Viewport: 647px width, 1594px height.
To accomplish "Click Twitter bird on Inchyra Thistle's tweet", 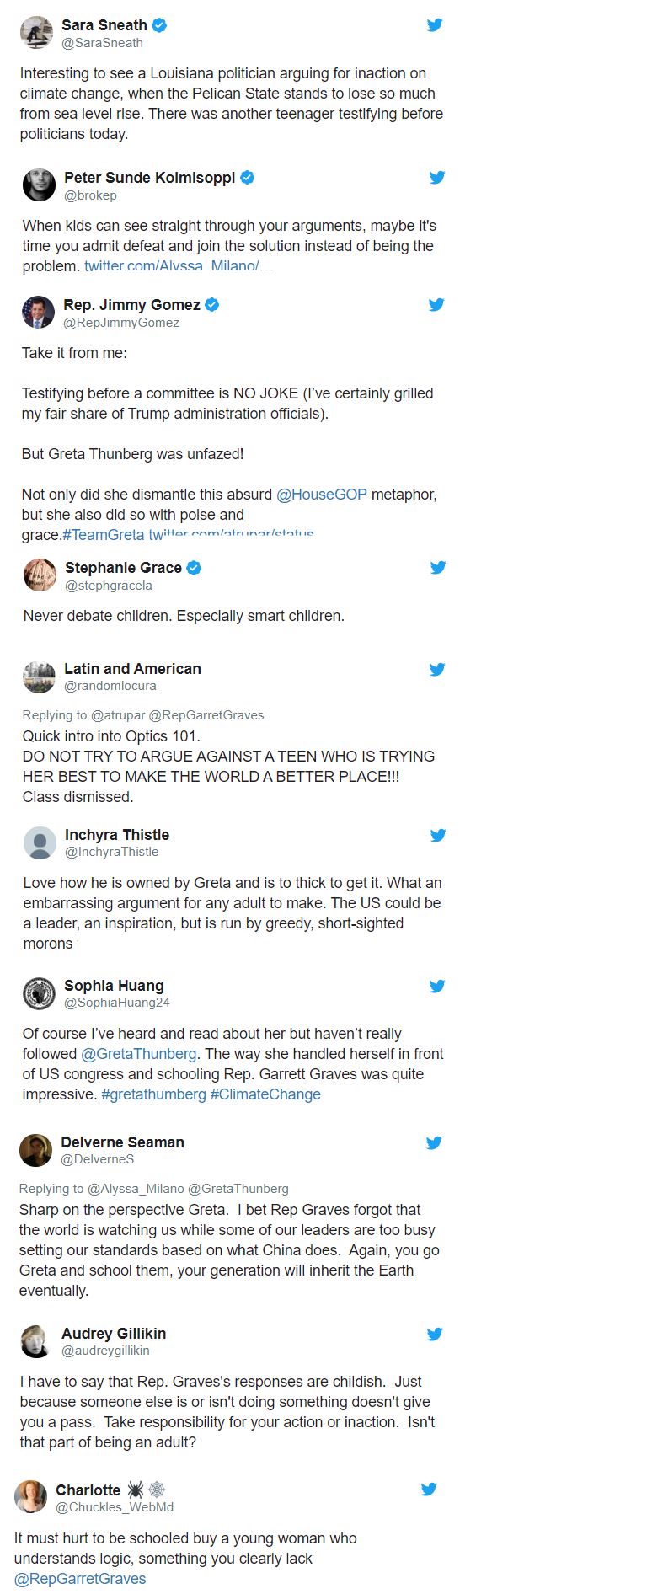I will 438,836.
